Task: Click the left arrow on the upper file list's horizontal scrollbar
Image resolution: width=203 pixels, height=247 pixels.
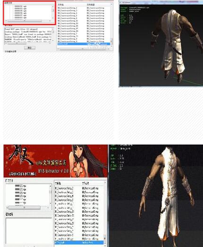Action: click(58, 49)
